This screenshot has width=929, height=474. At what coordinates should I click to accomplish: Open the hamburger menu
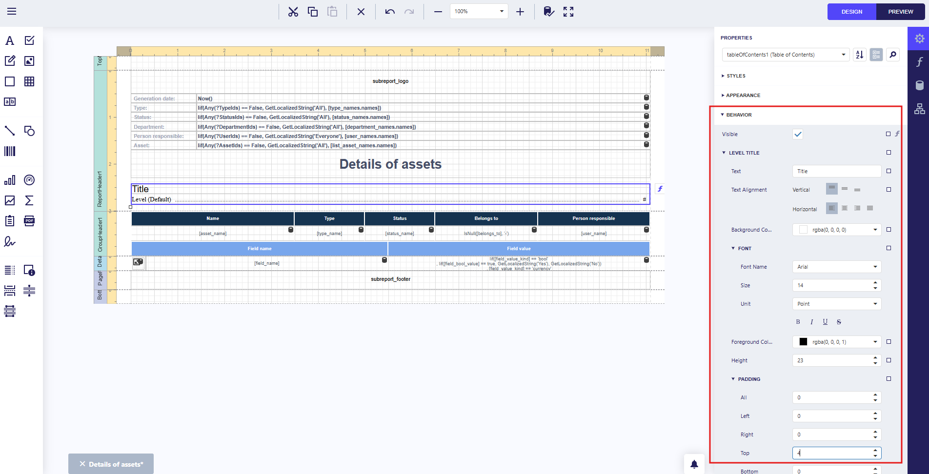pos(12,11)
